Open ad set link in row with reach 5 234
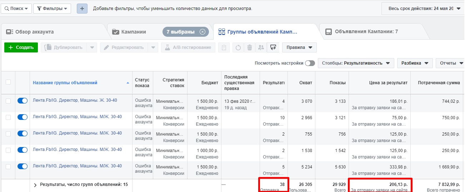This screenshot has width=465, height=192. tap(77, 166)
